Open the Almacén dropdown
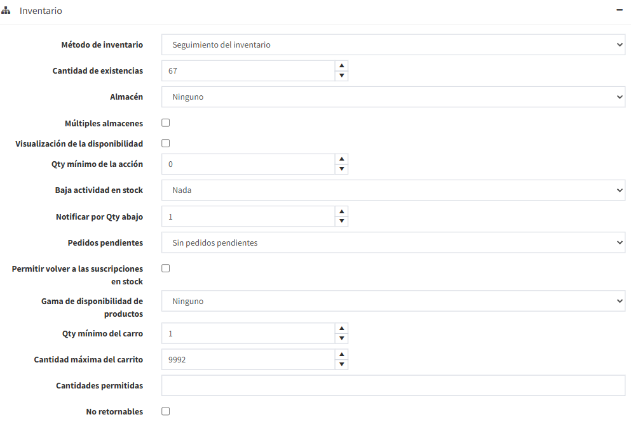This screenshot has width=631, height=424. click(393, 97)
